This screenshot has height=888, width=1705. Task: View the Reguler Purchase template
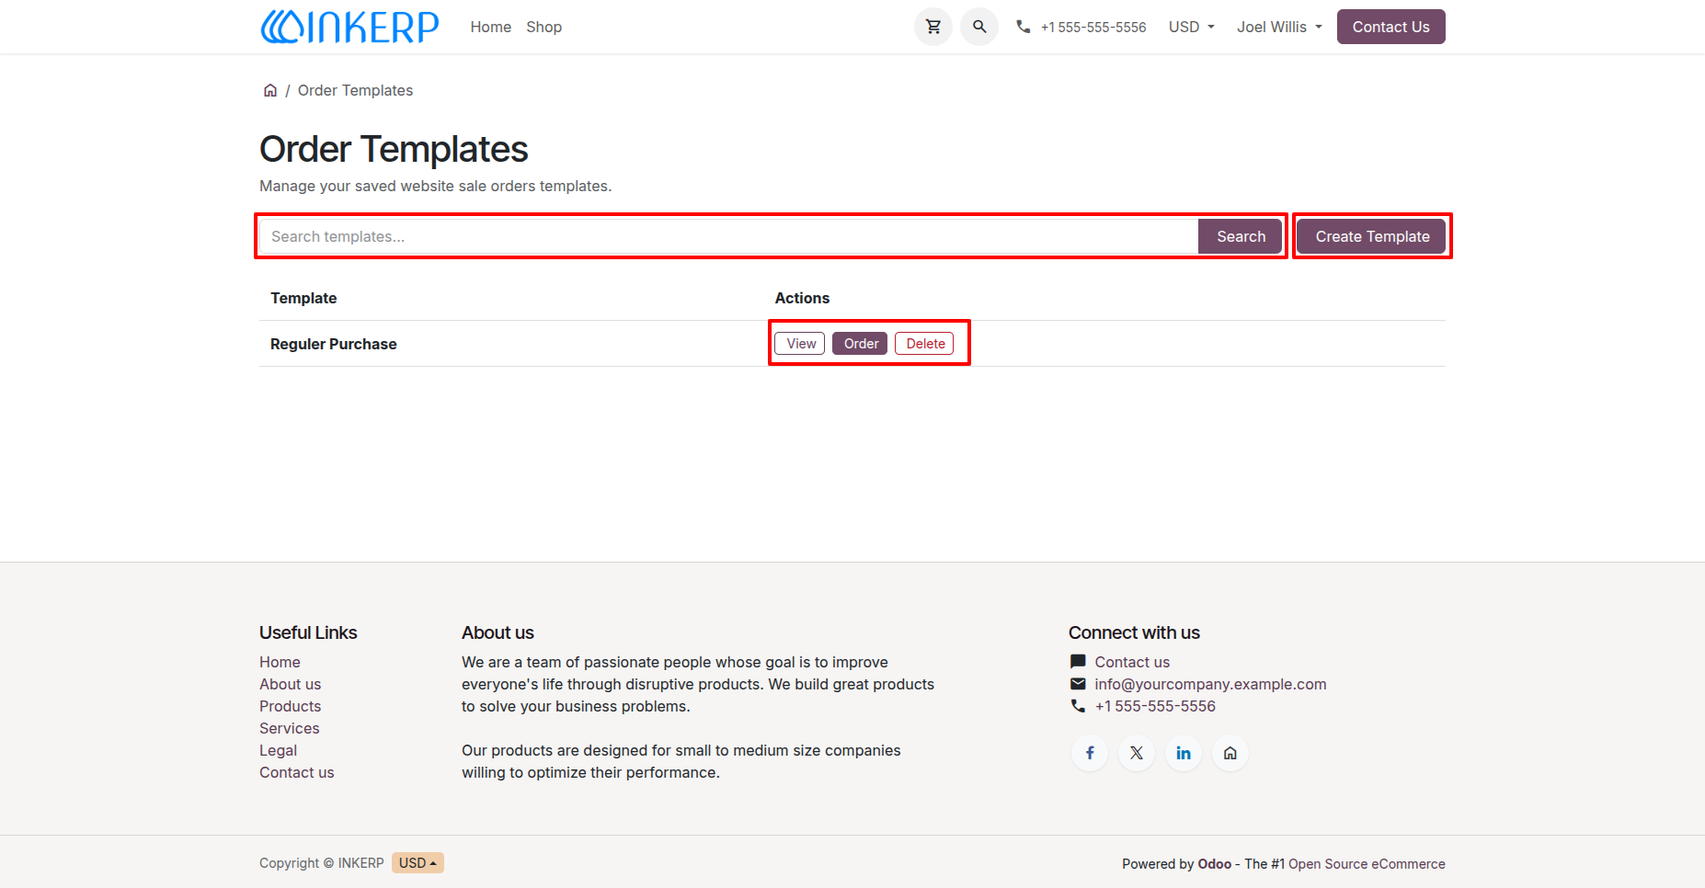tap(800, 343)
